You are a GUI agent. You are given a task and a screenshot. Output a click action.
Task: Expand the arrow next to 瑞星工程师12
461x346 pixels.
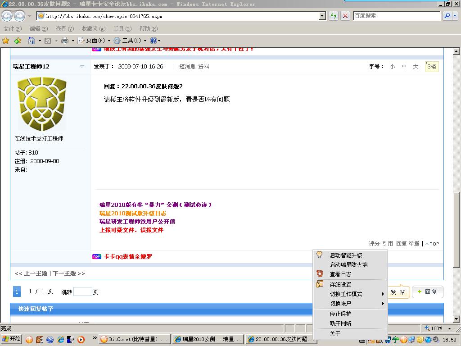82,67
